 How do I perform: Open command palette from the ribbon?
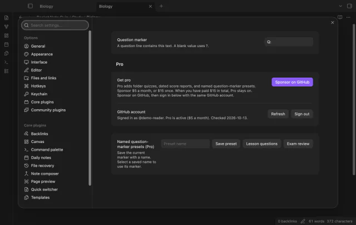(6, 62)
